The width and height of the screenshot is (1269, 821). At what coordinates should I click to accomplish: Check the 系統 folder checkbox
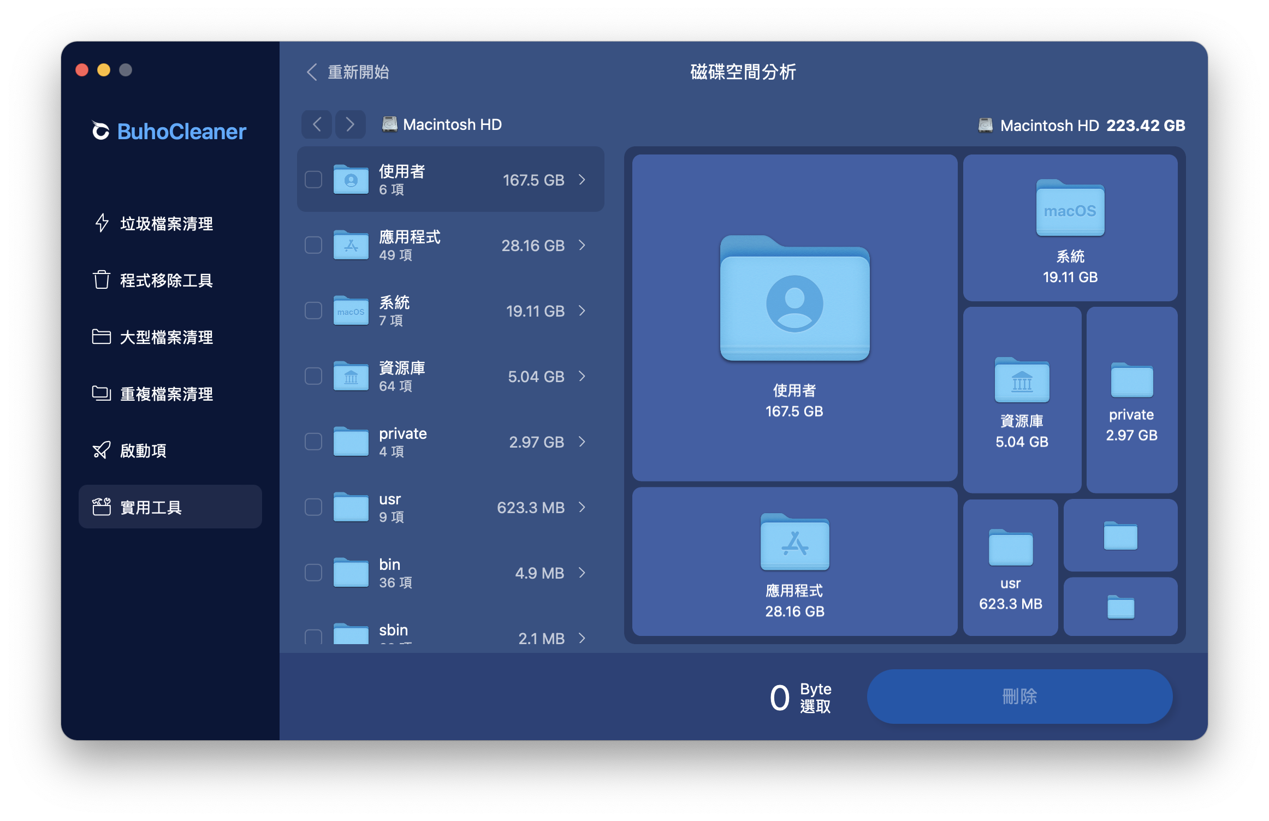point(313,311)
